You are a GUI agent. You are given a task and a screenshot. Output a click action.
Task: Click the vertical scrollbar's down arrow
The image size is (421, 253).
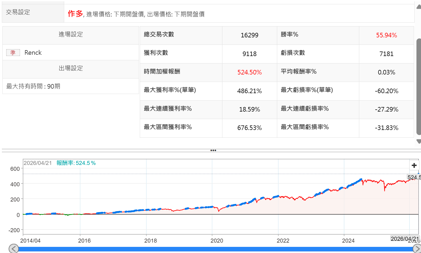tap(419, 141)
